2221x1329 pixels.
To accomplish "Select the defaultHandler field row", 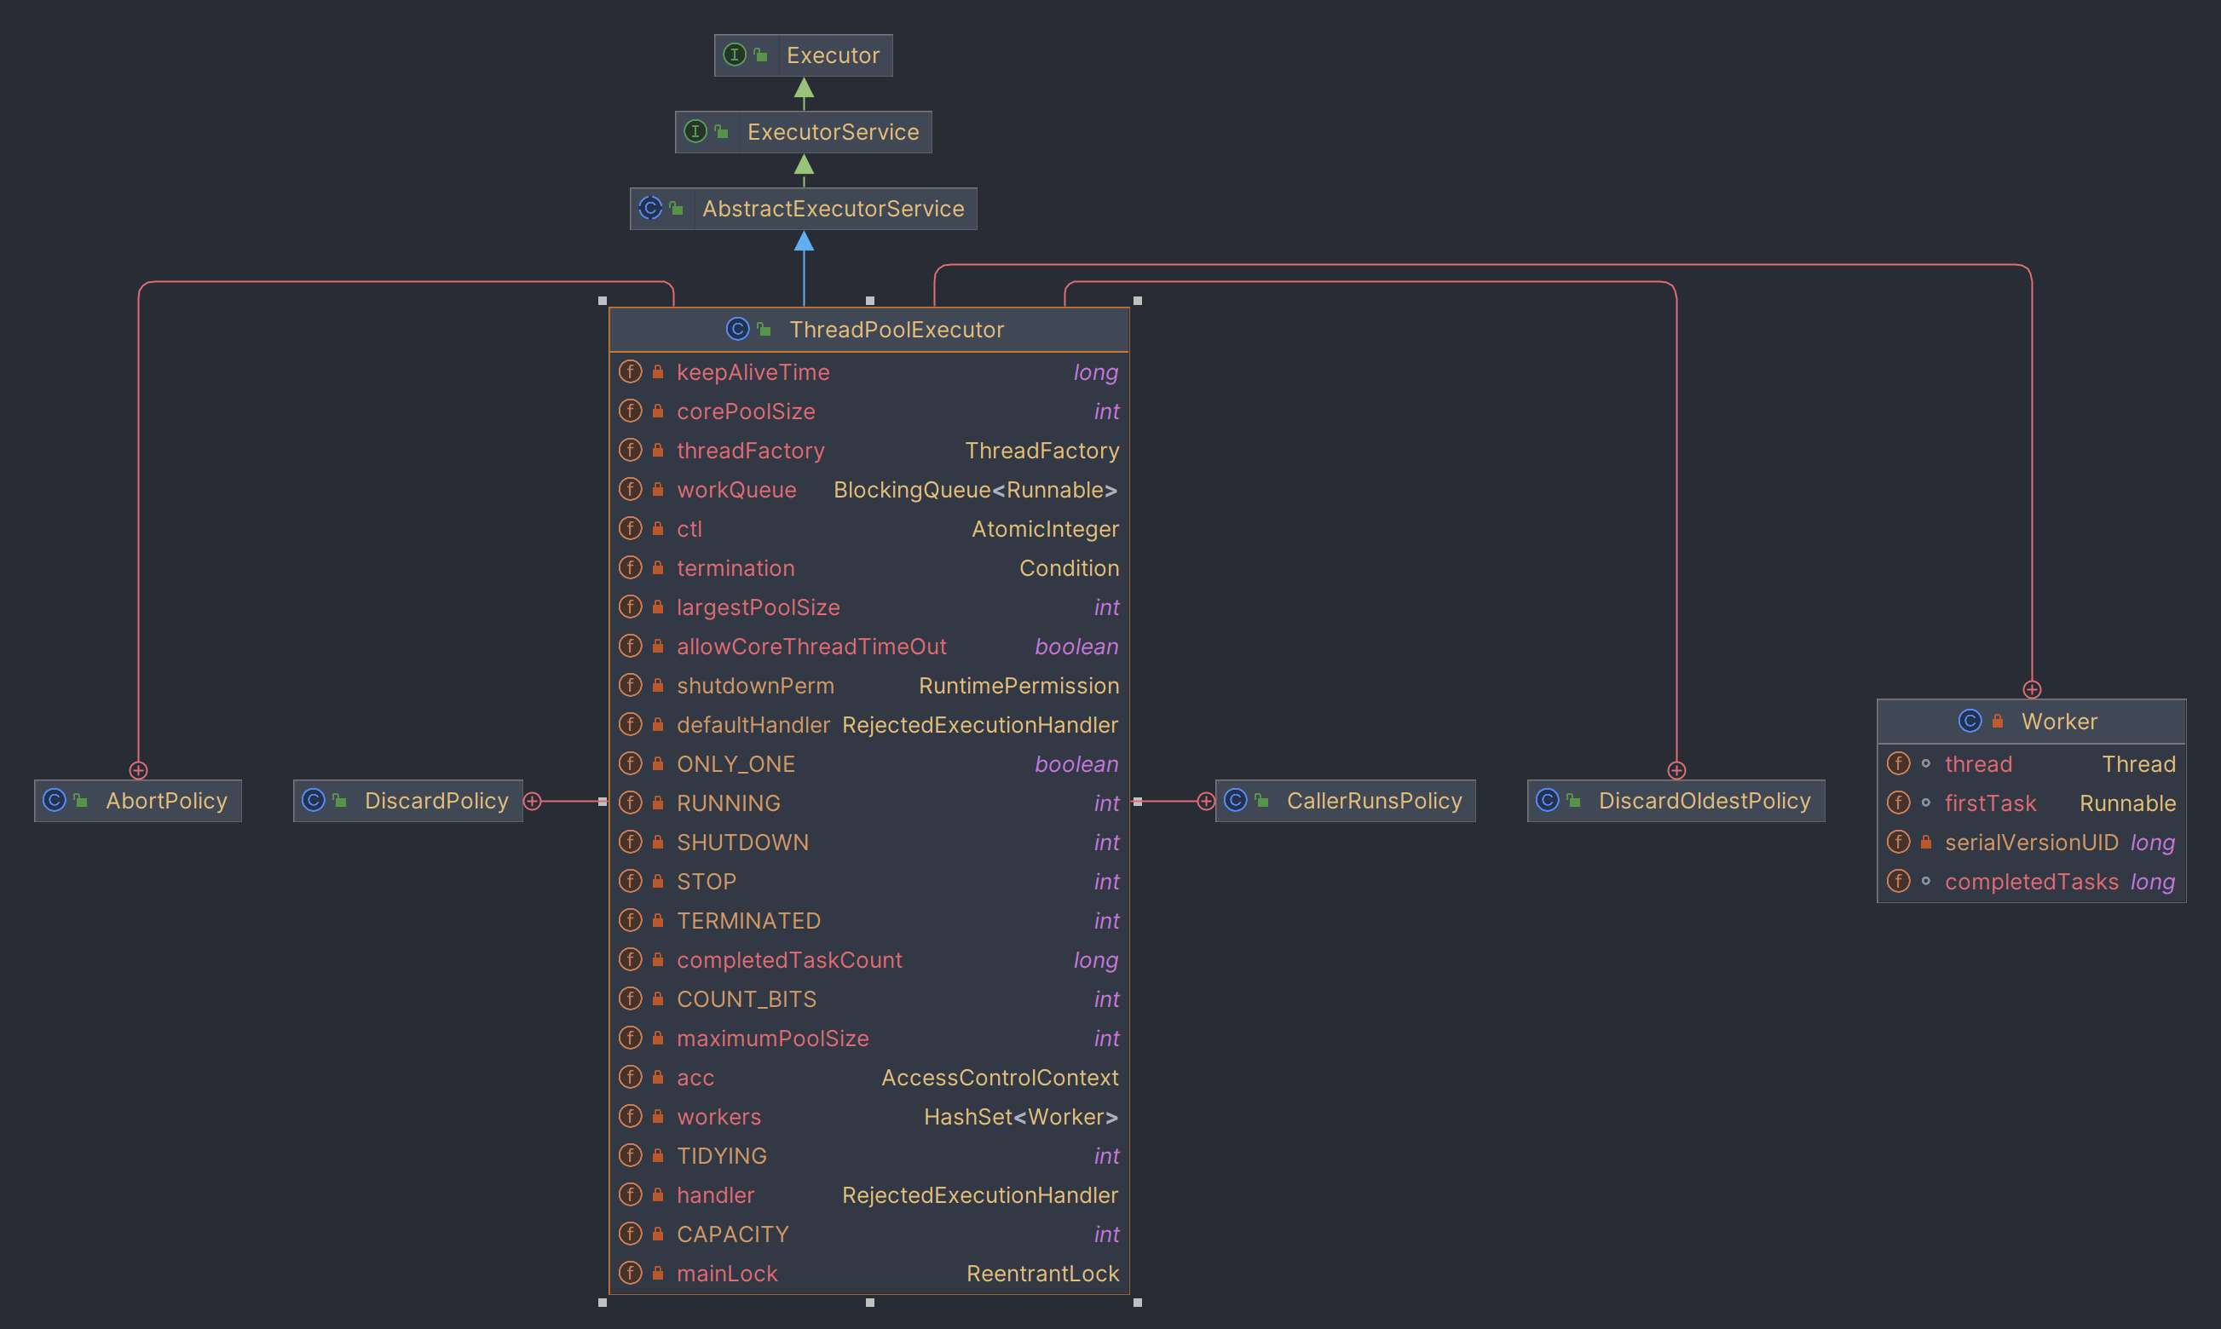I will tap(868, 724).
